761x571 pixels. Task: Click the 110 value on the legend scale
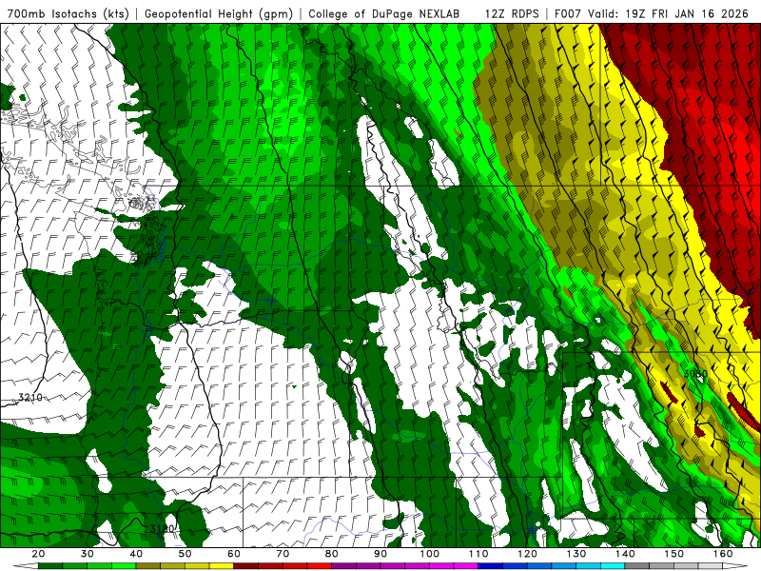478,554
